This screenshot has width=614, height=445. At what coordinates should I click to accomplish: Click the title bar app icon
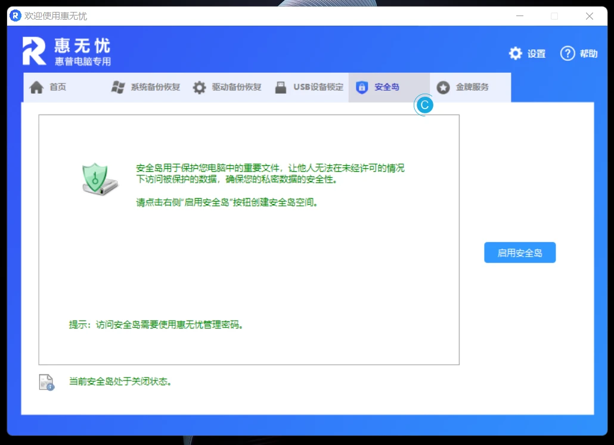pyautogui.click(x=15, y=16)
